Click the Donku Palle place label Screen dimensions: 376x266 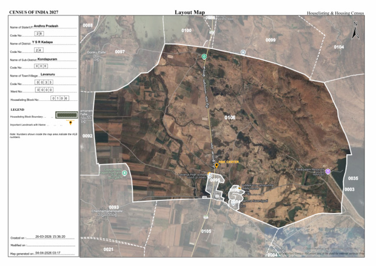(x=96, y=52)
